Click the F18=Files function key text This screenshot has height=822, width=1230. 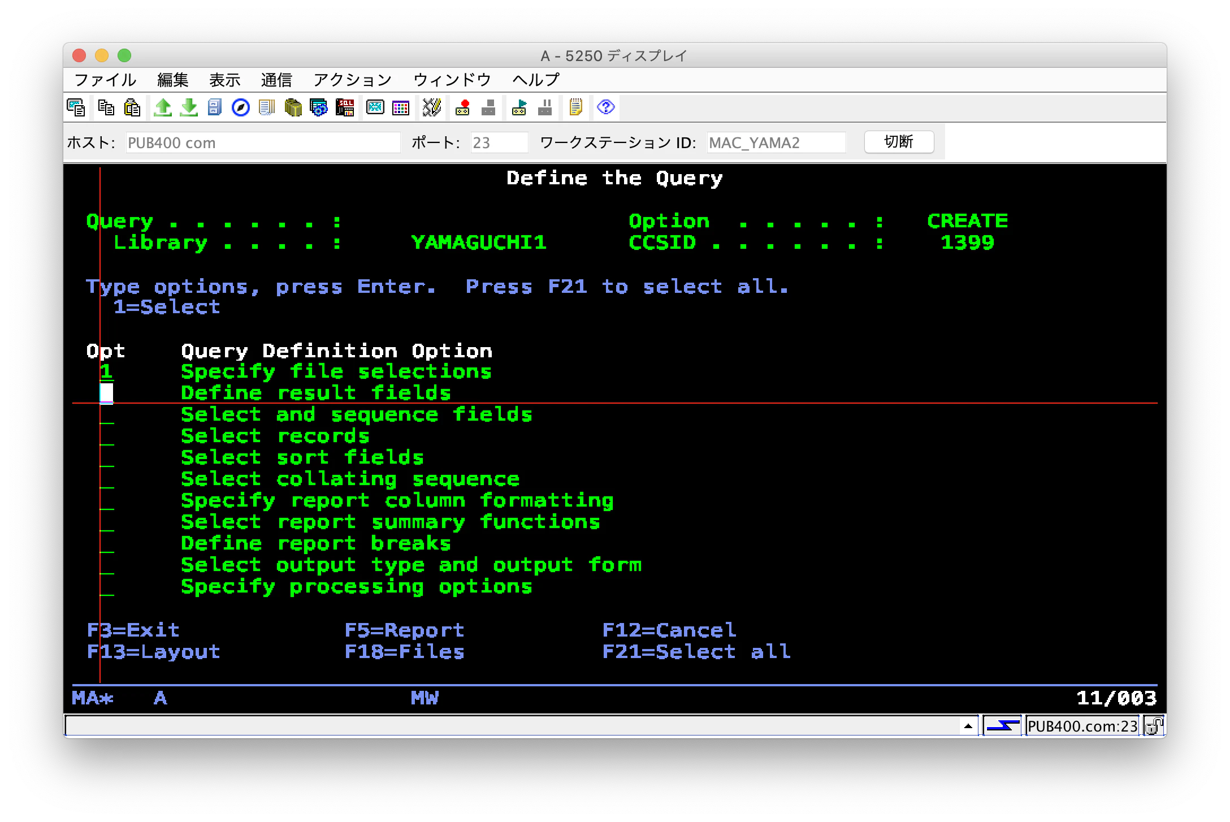(405, 651)
